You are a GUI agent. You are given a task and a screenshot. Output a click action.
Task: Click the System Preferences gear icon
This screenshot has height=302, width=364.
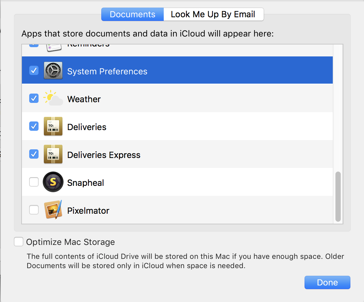[x=53, y=70]
